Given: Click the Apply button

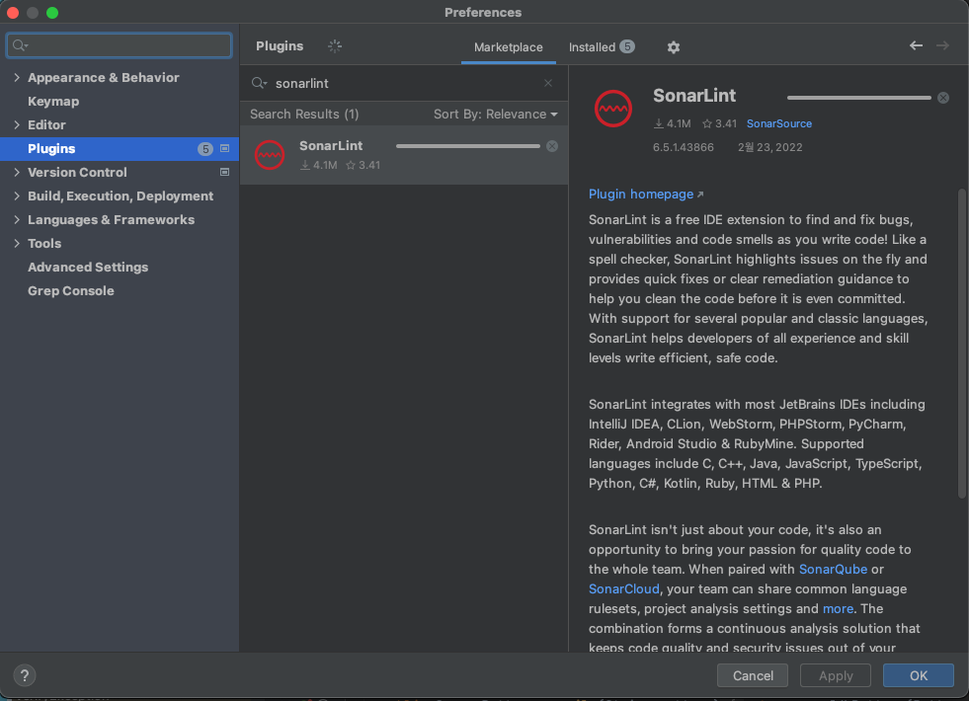Looking at the screenshot, I should 835,675.
